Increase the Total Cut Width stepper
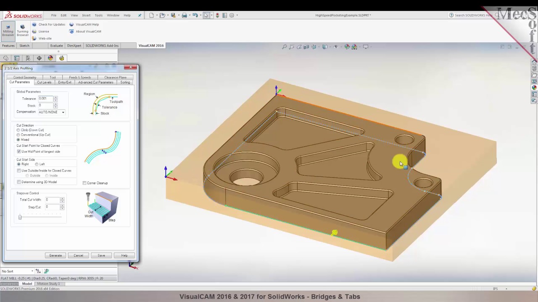Viewport: 538px width, 302px height. (62, 198)
